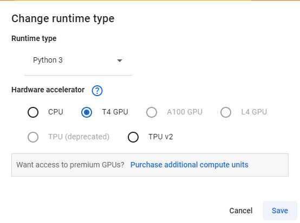Click the TPU (deprecated) text label
The width and height of the screenshot is (300, 223).
click(x=79, y=137)
